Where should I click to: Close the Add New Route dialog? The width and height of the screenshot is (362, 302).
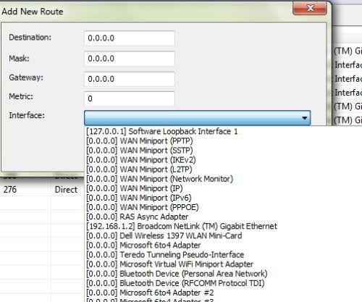[x=310, y=8]
